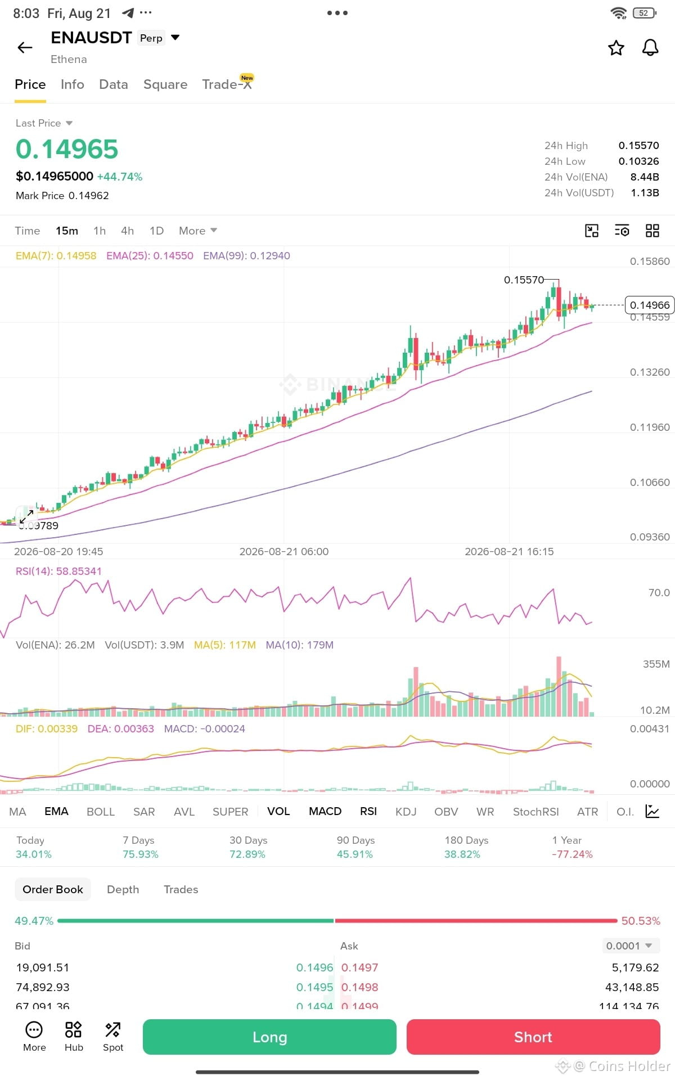Tap the Telegram notification icon

[128, 13]
